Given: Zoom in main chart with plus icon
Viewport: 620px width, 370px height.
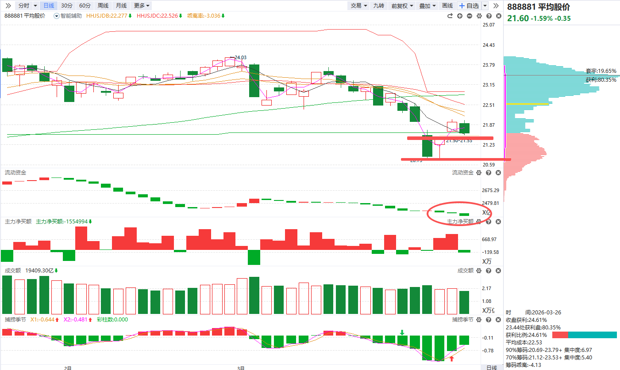Looking at the screenshot, I should click(460, 16).
